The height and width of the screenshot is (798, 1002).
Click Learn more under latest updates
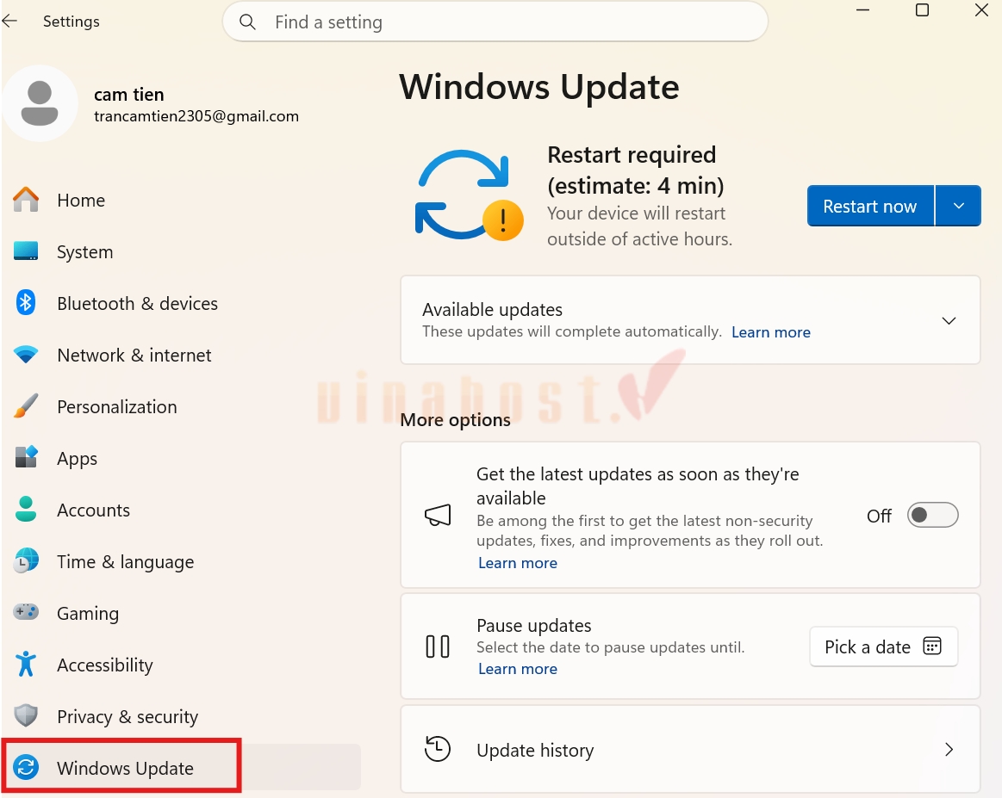click(x=518, y=563)
